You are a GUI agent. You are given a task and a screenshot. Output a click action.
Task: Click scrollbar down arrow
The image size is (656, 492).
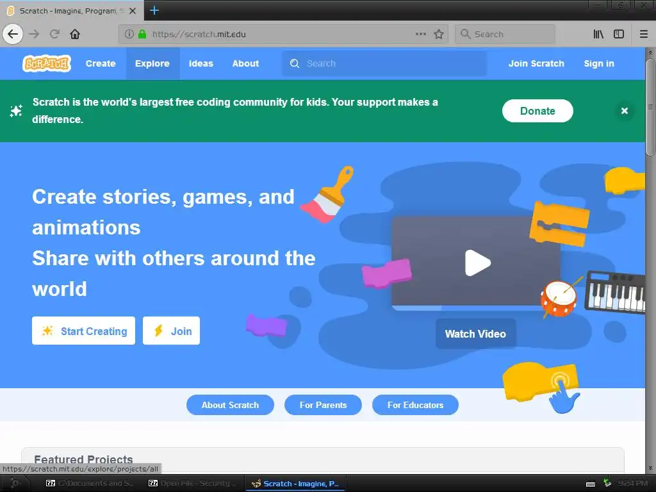tap(650, 468)
